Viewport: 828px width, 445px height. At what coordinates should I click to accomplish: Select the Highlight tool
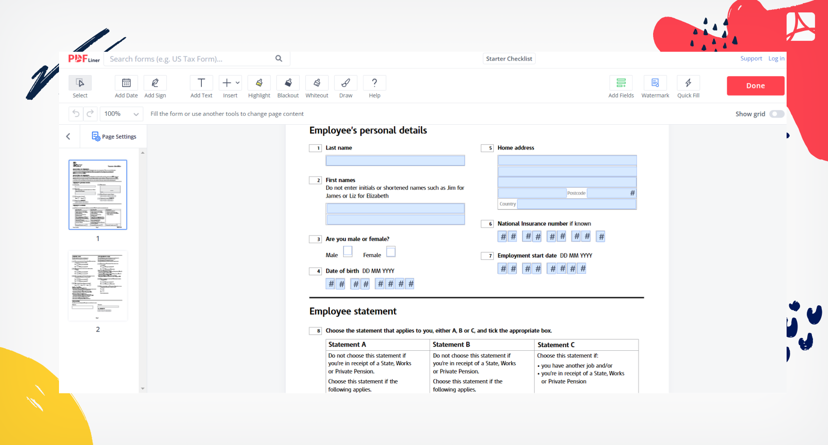259,83
